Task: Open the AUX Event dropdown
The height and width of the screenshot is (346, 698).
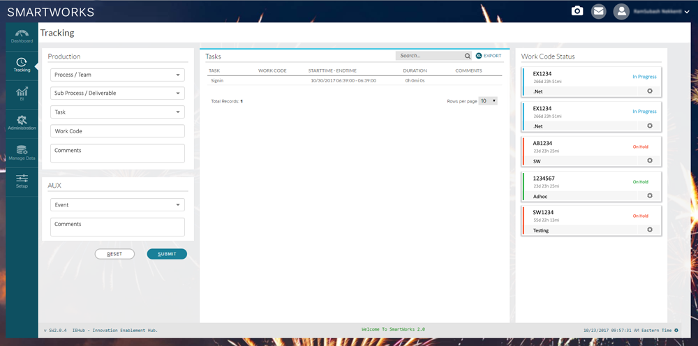Action: 117,205
